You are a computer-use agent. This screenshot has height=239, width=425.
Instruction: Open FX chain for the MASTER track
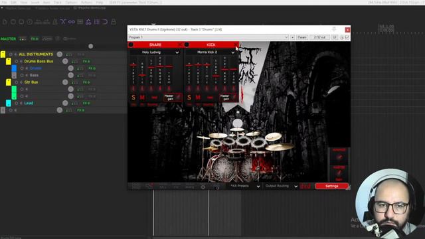(x=35, y=39)
